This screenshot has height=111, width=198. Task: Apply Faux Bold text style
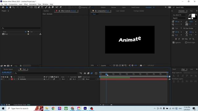tap(176, 39)
